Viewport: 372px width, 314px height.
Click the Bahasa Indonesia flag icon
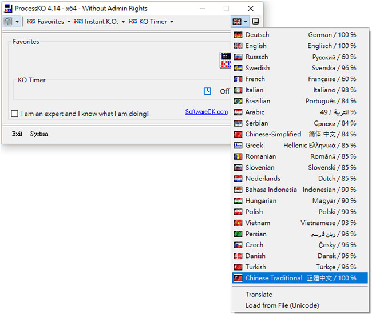click(238, 190)
